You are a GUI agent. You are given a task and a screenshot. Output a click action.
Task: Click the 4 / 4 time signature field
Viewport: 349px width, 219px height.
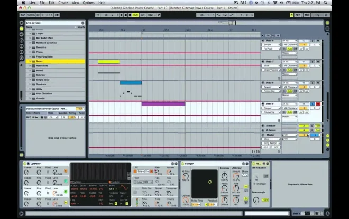point(49,15)
